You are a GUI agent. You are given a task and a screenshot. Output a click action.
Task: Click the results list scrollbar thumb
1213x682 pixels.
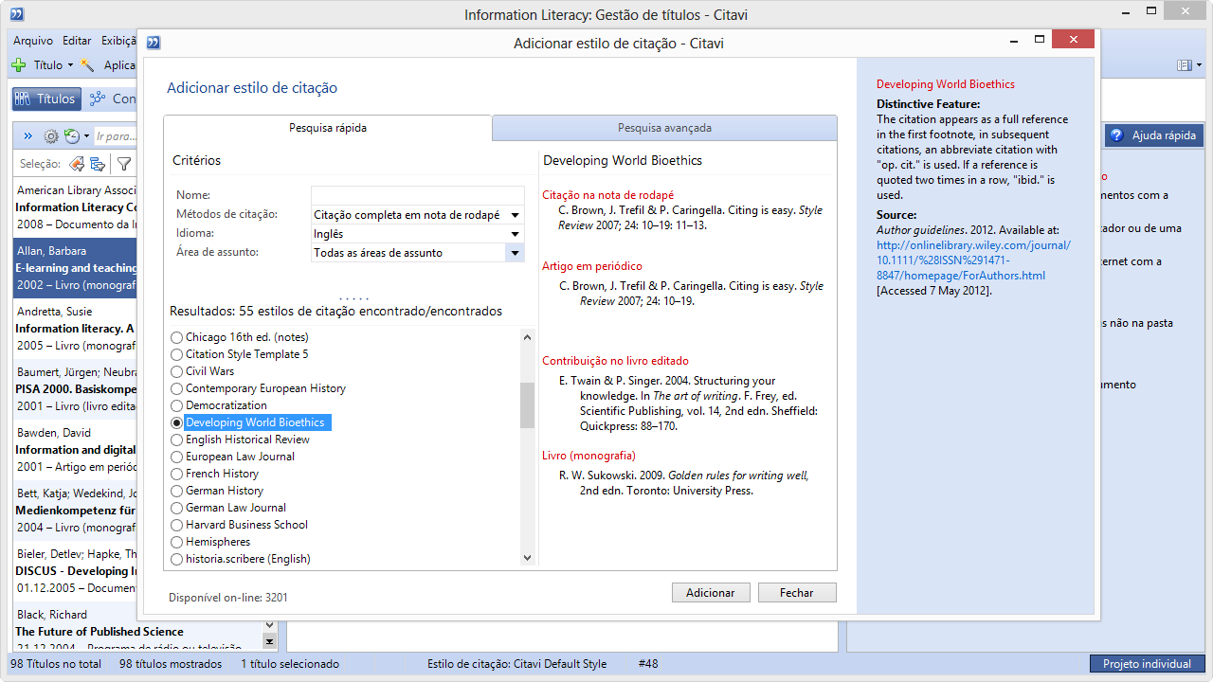(x=528, y=405)
